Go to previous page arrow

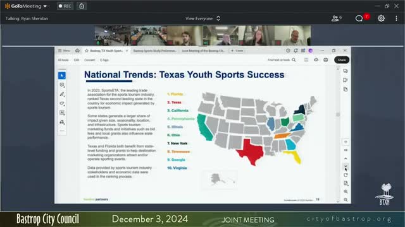point(346,158)
